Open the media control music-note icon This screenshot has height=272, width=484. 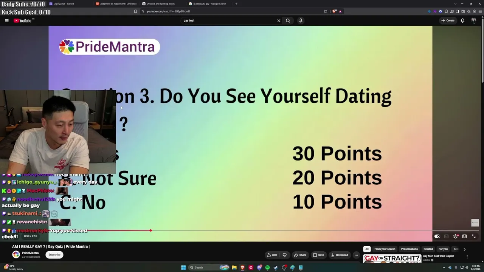(x=452, y=11)
